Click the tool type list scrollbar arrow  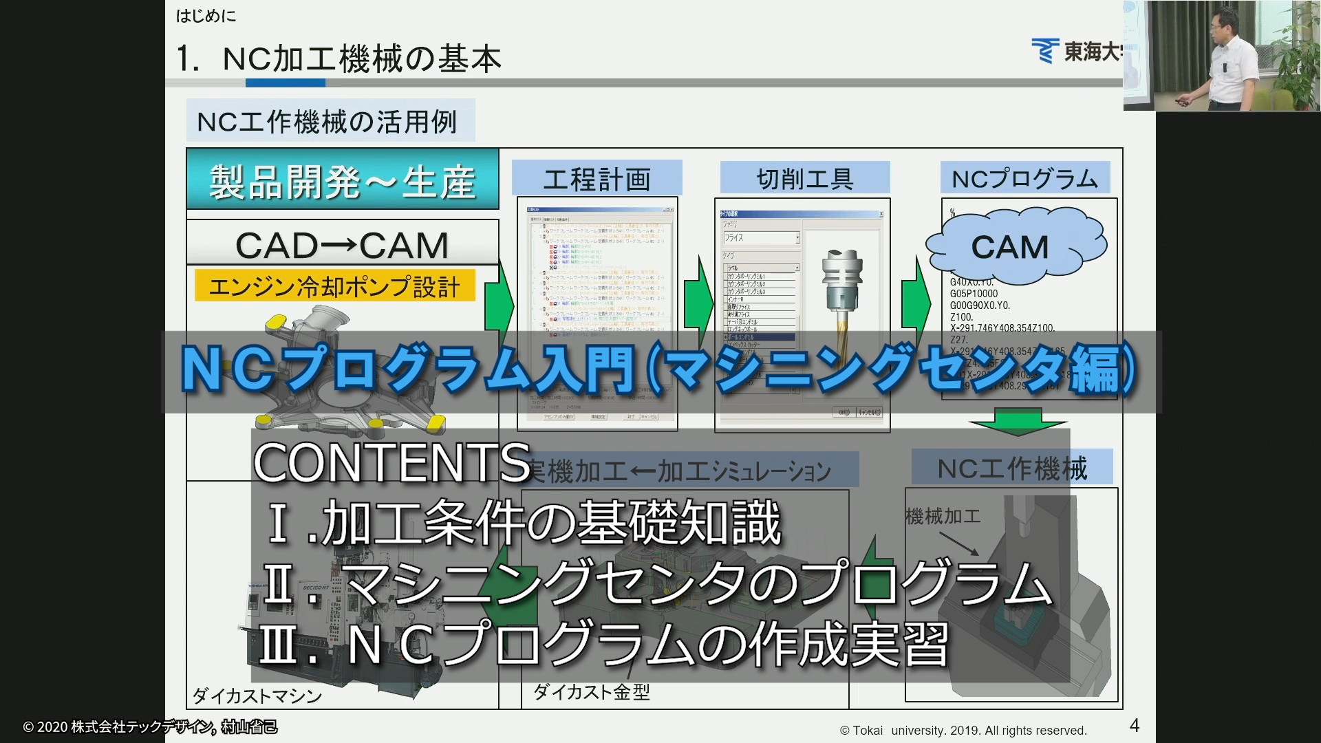tap(797, 267)
